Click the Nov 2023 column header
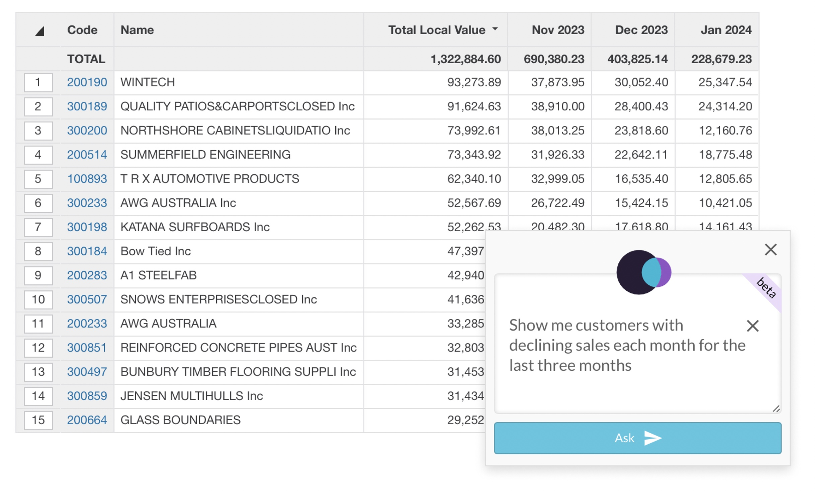 click(557, 30)
